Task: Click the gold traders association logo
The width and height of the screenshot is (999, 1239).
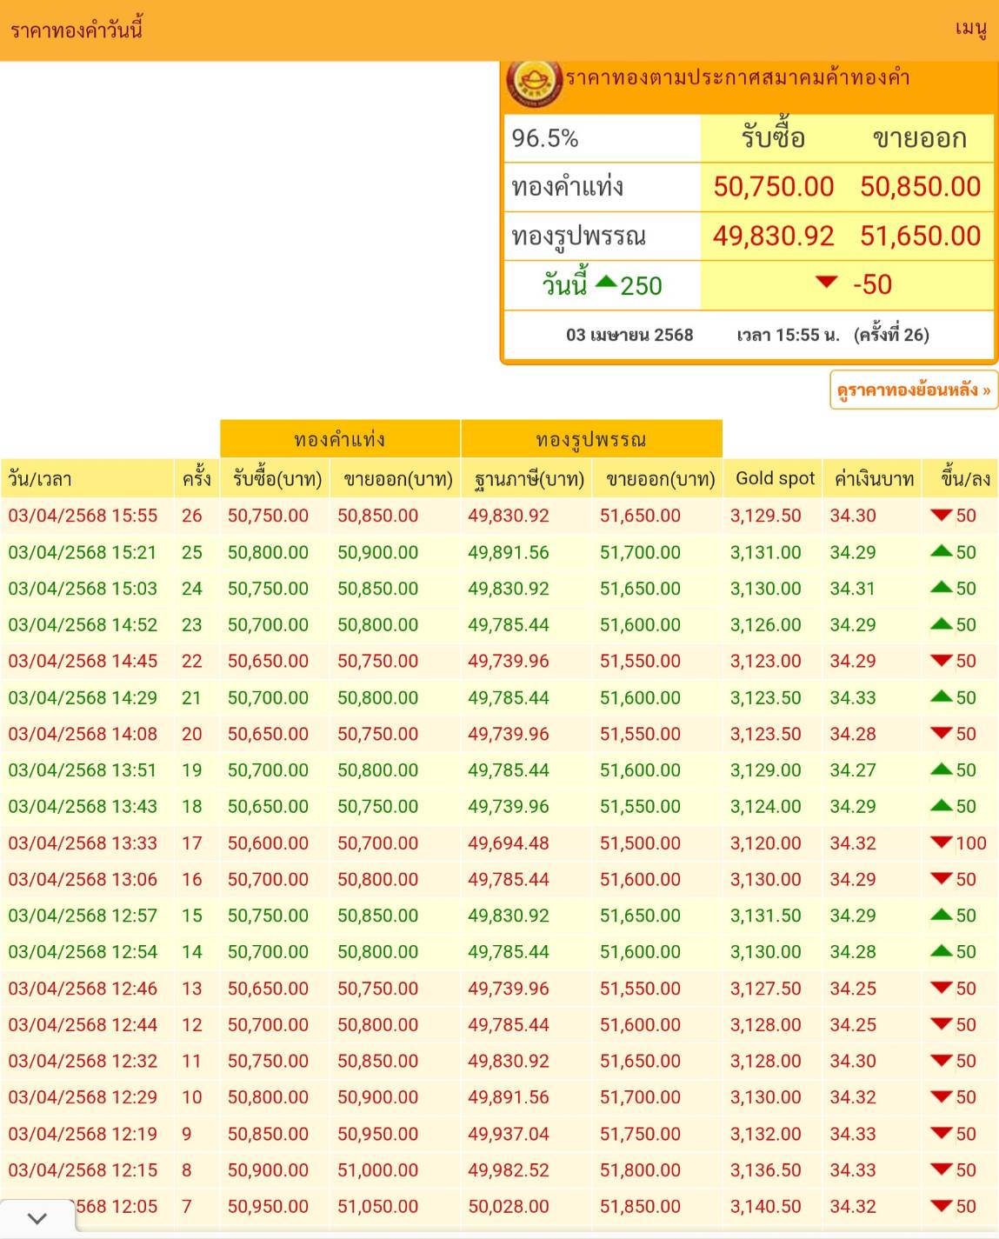Action: (533, 83)
